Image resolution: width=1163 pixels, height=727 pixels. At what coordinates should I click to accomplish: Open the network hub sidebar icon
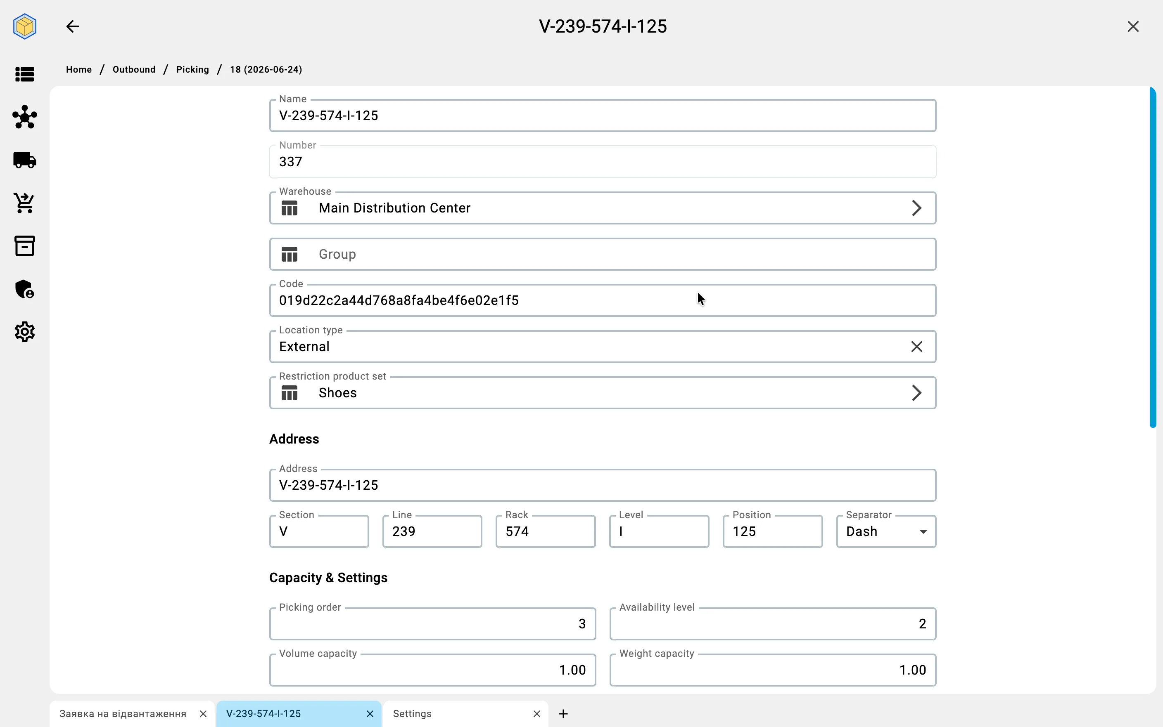tap(24, 117)
